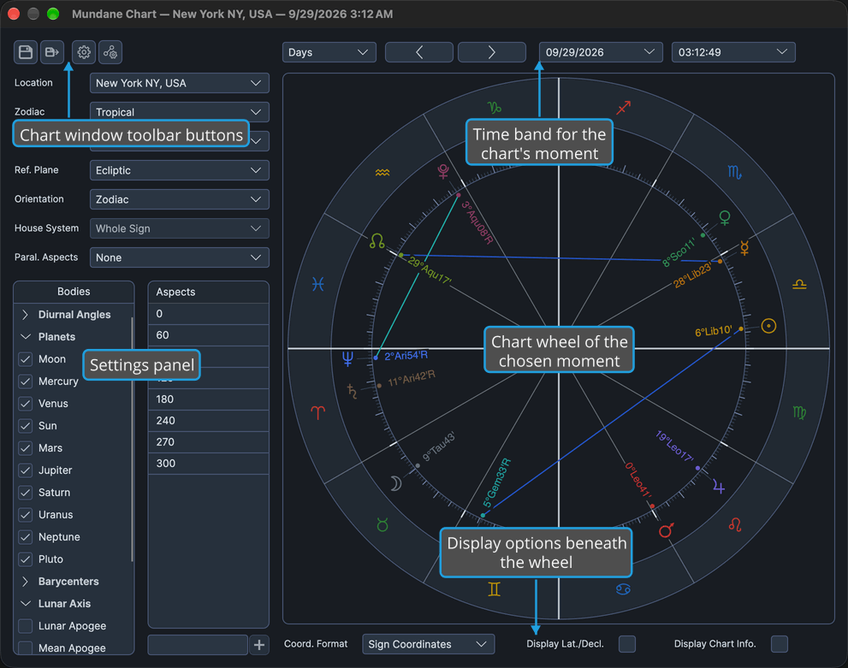Uncheck the Saturn body checkbox
Viewport: 848px width, 668px height.
pos(26,493)
